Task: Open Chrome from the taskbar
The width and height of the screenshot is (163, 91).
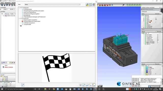Action: [x=54, y=89]
